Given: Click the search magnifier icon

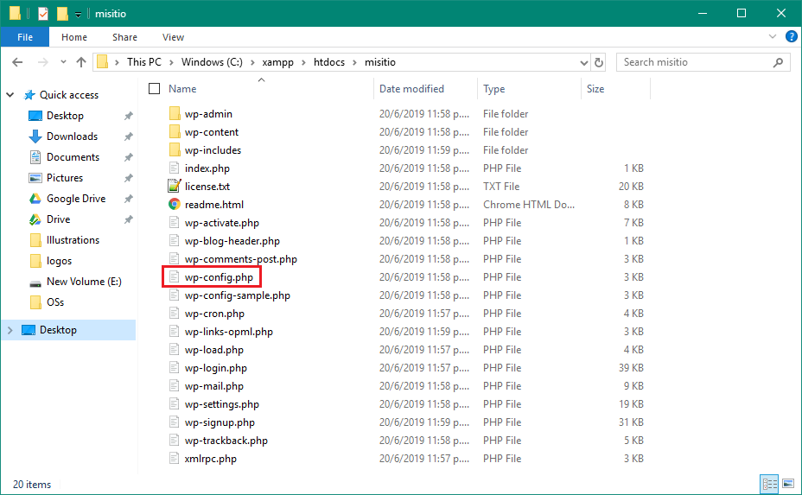Looking at the screenshot, I should coord(778,62).
